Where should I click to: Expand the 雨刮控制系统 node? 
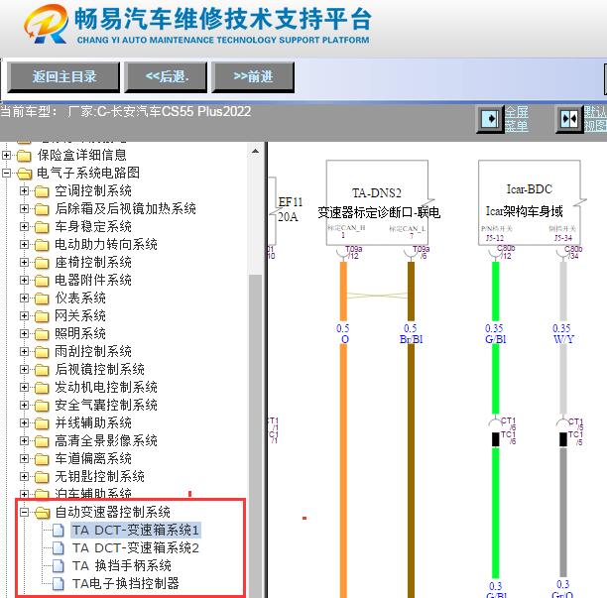pos(24,351)
